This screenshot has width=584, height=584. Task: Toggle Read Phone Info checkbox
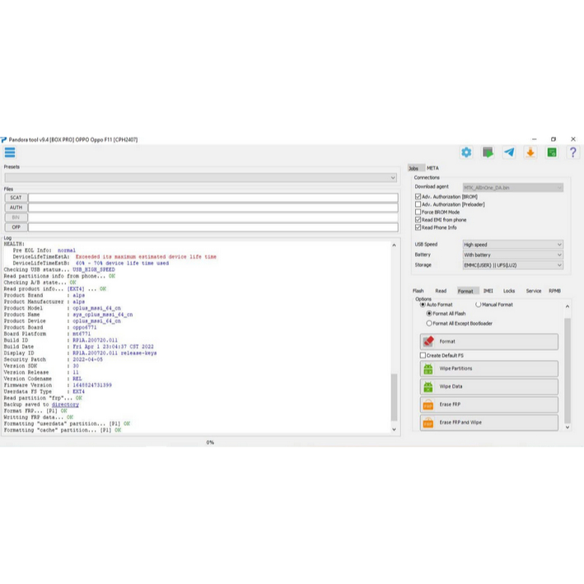click(418, 227)
